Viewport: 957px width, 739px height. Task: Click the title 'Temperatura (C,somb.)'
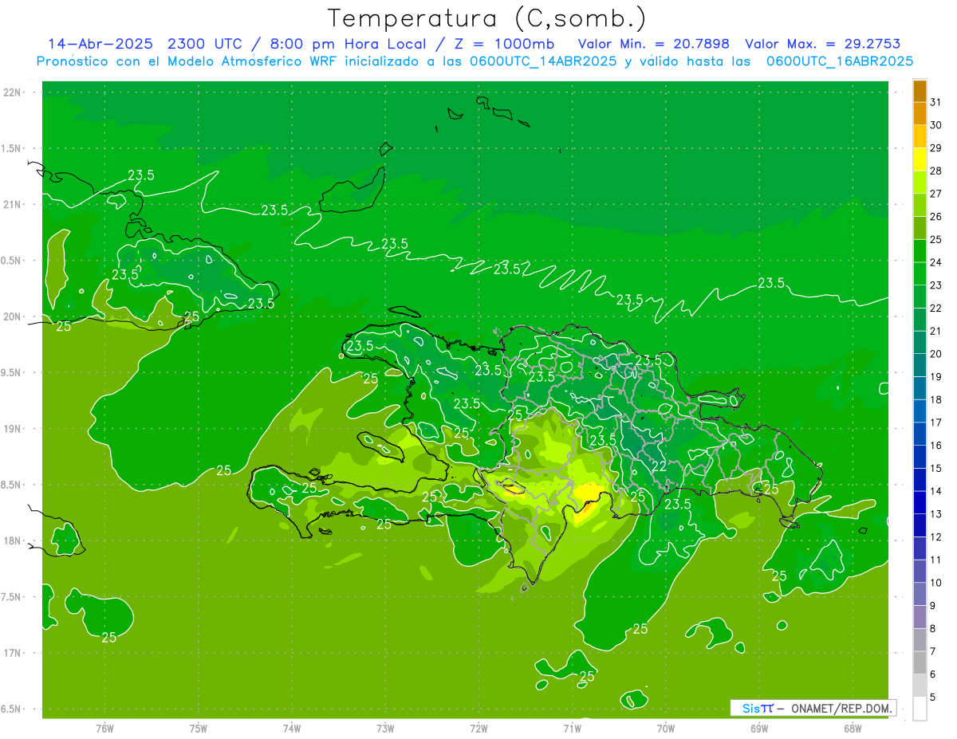coord(486,18)
